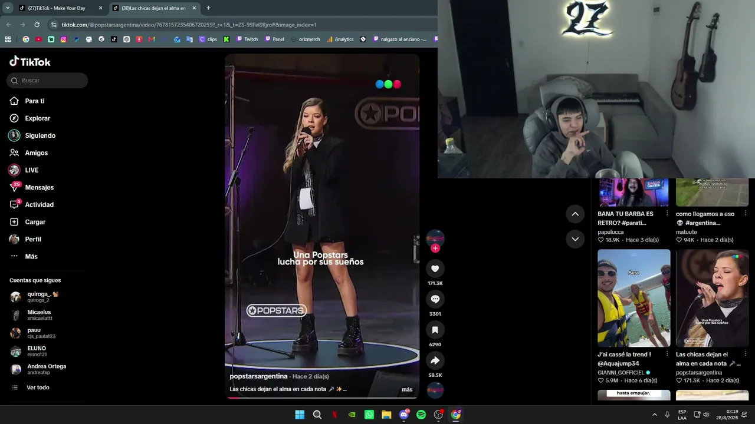This screenshot has height=424, width=755.
Task: Click the TikTok logo in the sidebar
Action: click(30, 62)
